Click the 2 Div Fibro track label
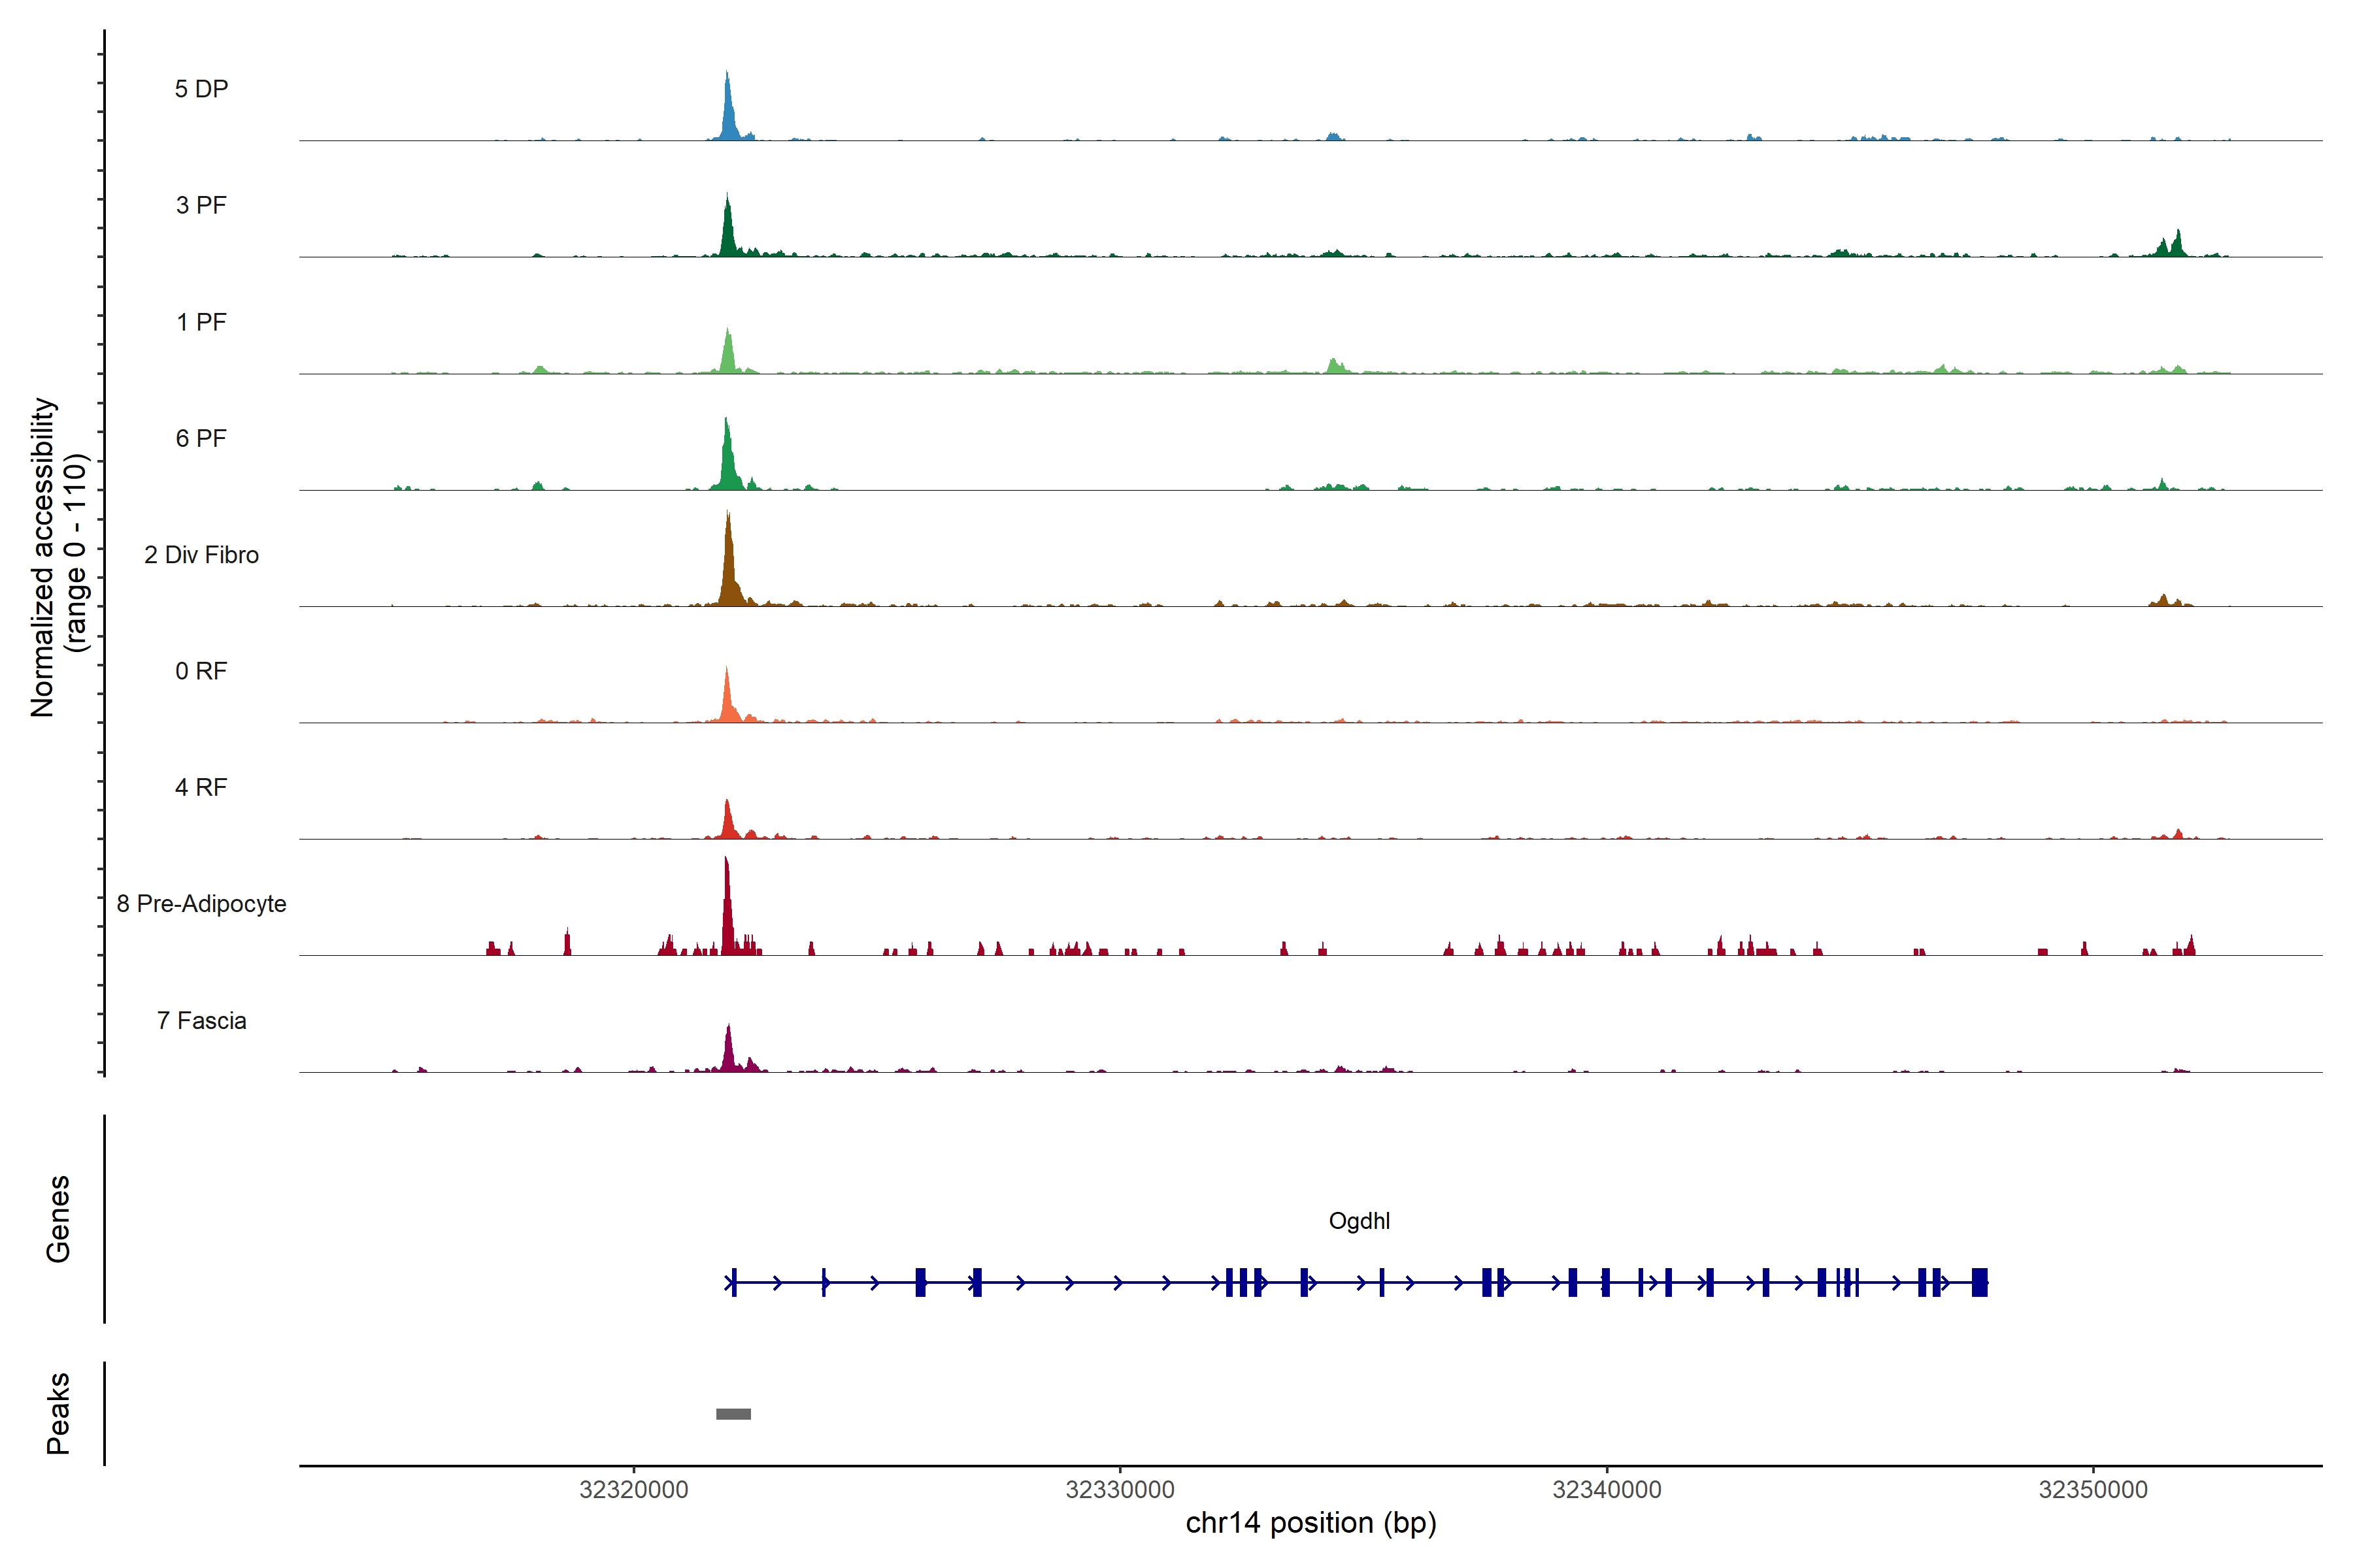This screenshot has width=2353, height=1568. pyautogui.click(x=201, y=555)
